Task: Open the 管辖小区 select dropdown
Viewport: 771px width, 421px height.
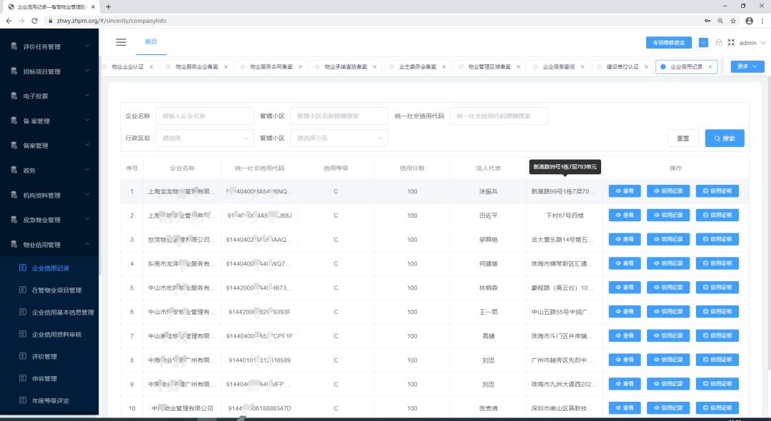Action: coord(338,138)
